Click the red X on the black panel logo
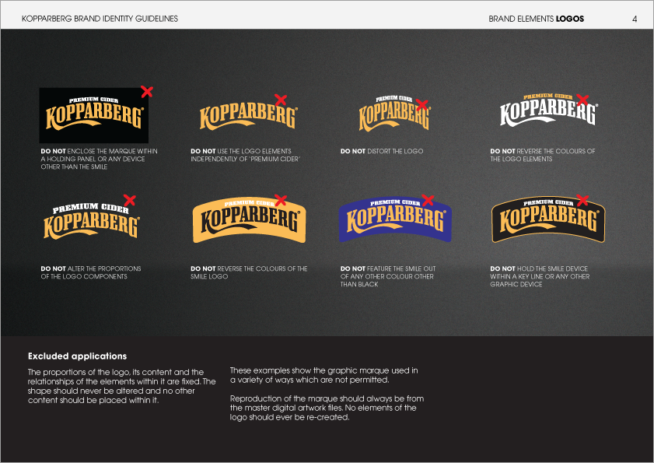 147,92
